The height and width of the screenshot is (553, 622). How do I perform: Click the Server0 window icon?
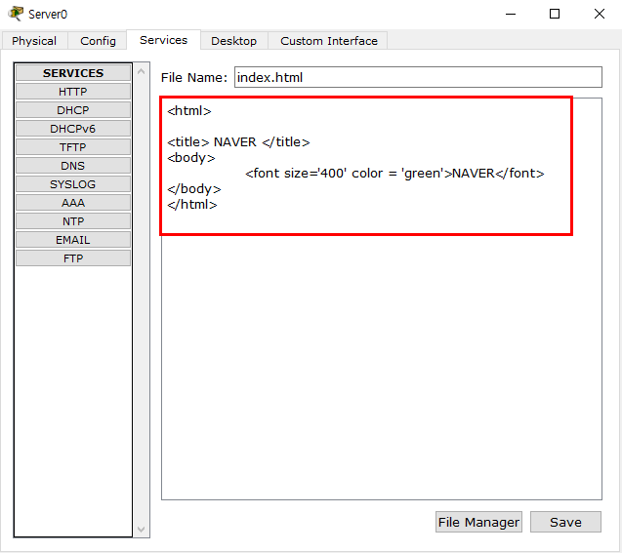pos(16,14)
